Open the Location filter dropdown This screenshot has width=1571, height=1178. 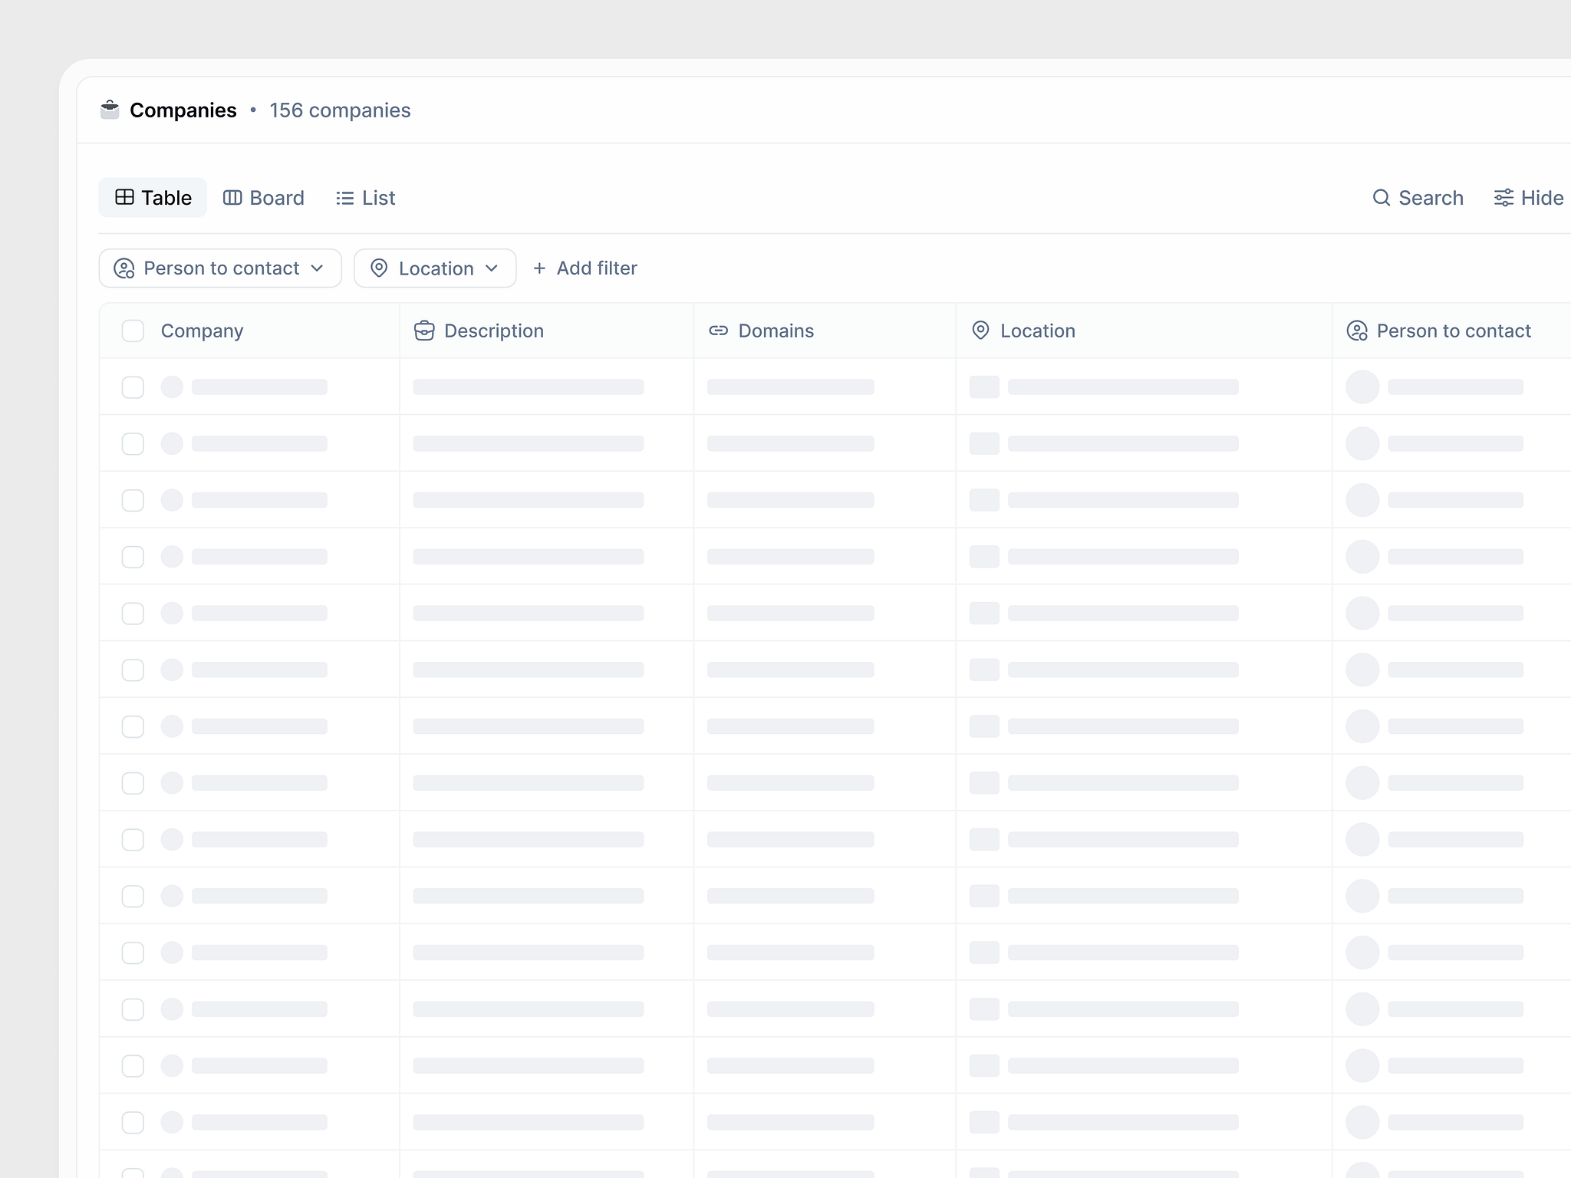(x=434, y=268)
